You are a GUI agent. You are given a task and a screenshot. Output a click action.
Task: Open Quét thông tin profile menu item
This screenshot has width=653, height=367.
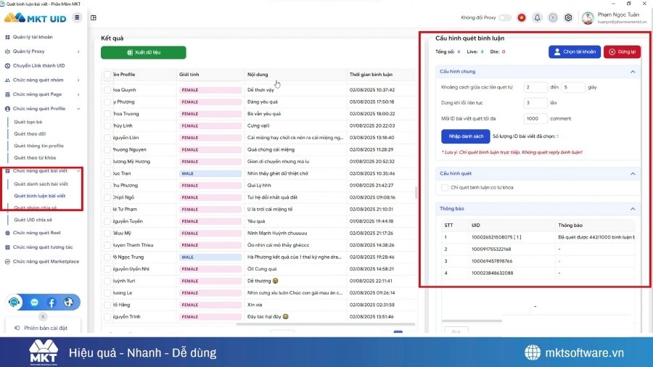[x=38, y=146]
